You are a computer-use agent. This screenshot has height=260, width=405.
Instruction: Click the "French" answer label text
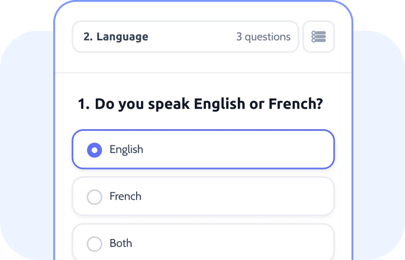click(125, 196)
